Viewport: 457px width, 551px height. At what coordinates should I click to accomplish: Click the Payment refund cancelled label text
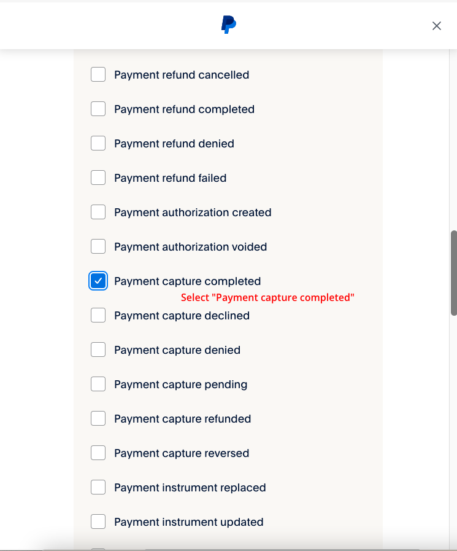[182, 75]
